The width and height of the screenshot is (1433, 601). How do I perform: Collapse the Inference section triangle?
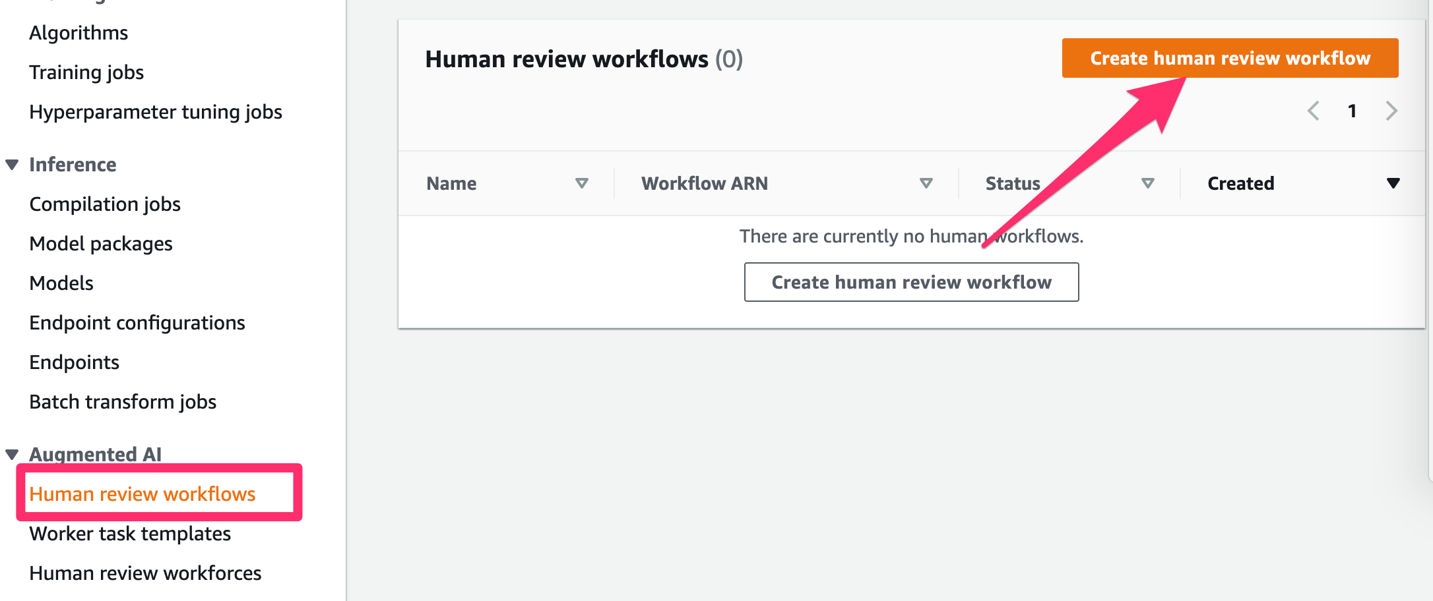point(12,165)
